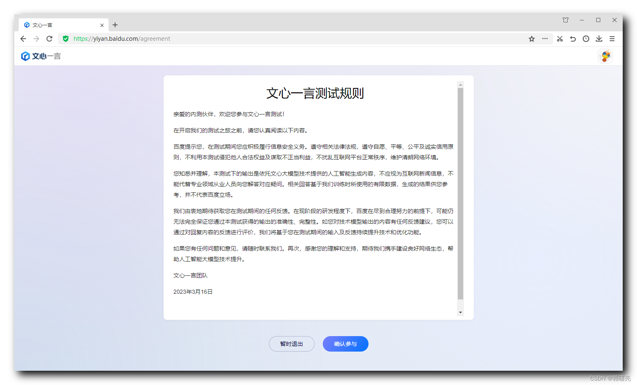Go back with the browser back arrow
Screen dimensions: 637x385
23,39
